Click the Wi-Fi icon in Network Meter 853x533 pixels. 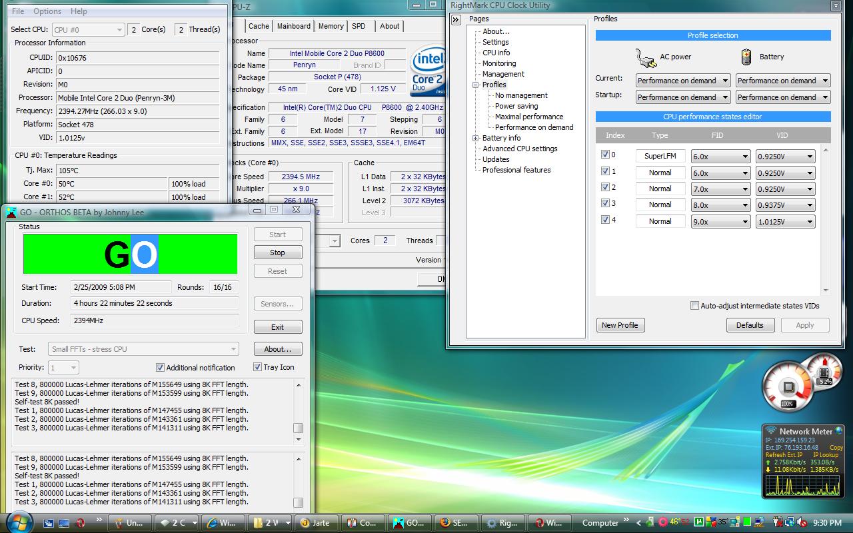771,431
